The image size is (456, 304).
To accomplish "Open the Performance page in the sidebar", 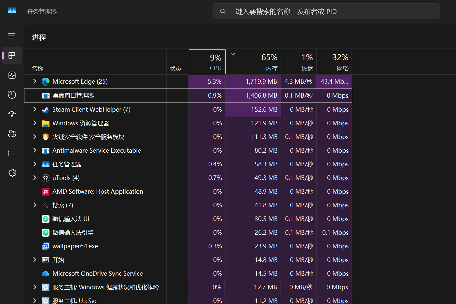I will [12, 75].
